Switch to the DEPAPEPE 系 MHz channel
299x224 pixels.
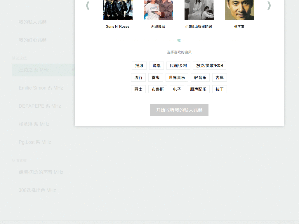40,106
